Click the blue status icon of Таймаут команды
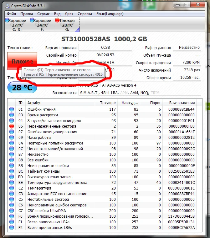210x238 pixels. pyautogui.click(x=12, y=171)
